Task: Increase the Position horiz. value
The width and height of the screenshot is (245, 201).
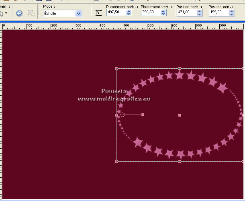Action: (199, 11)
